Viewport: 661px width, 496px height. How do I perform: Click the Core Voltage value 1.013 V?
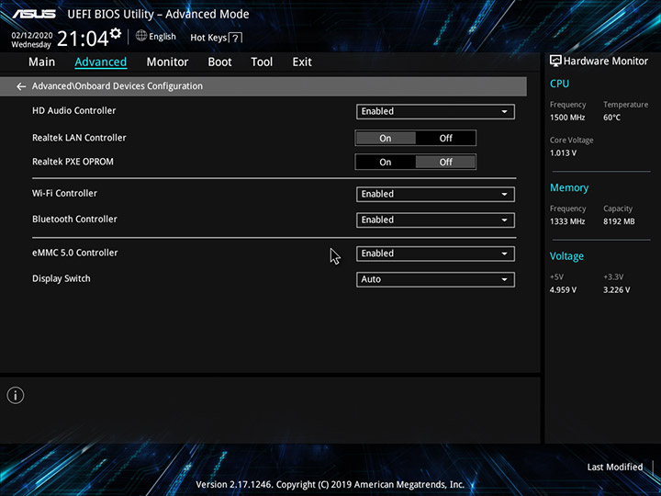[563, 152]
